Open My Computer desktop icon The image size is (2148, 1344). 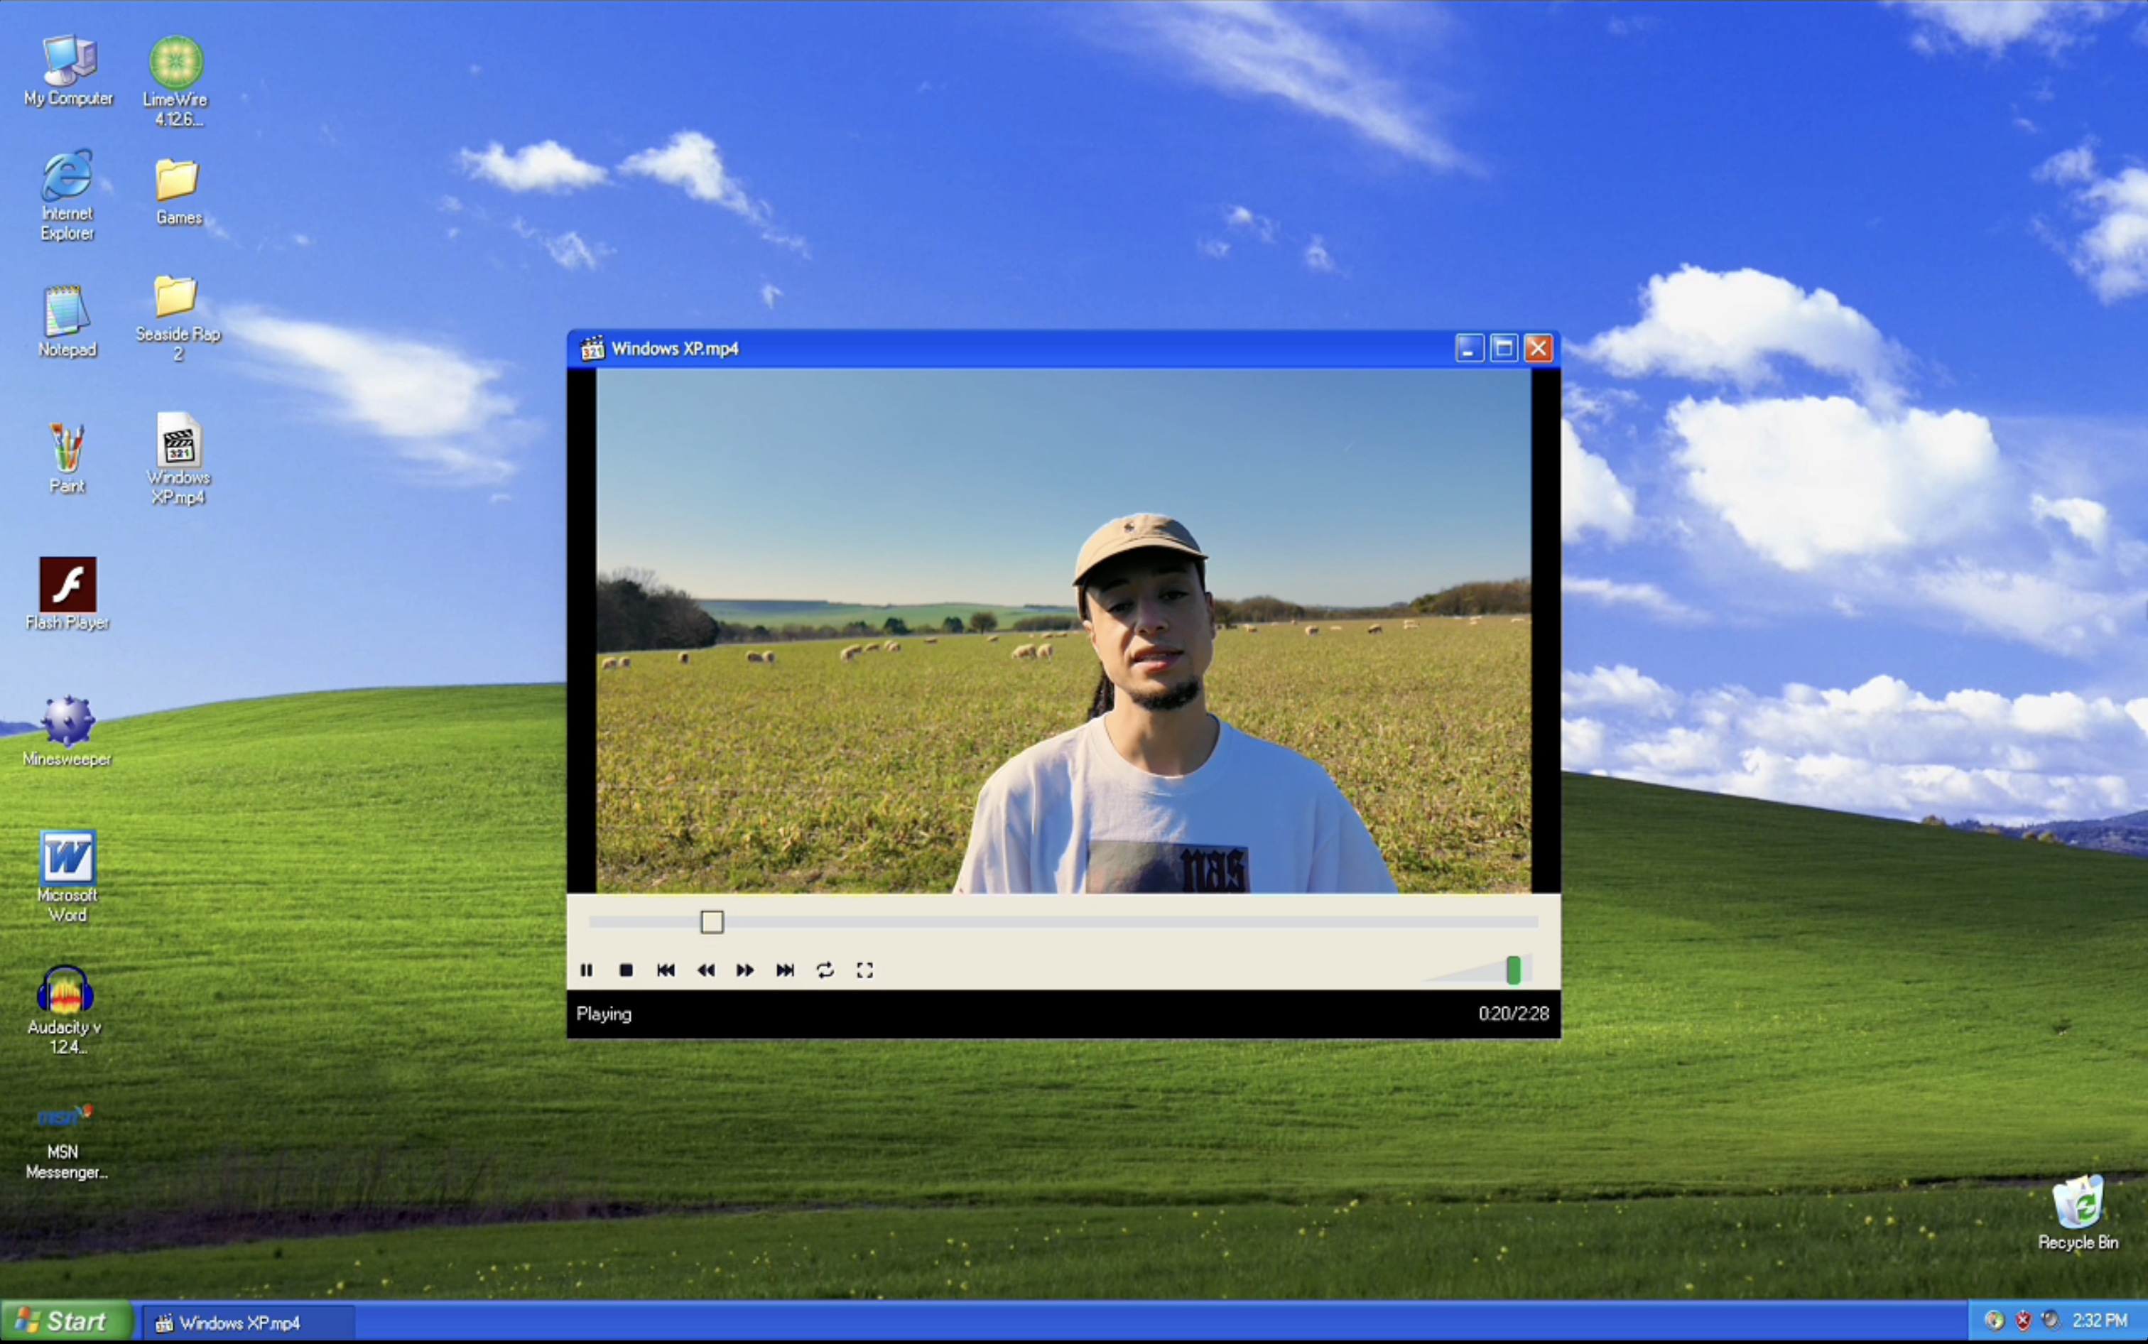68,72
